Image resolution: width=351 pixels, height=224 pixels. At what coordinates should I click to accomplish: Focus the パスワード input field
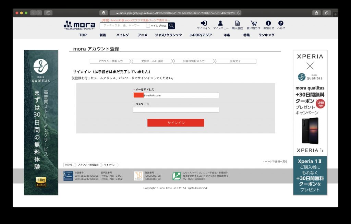tap(176, 110)
